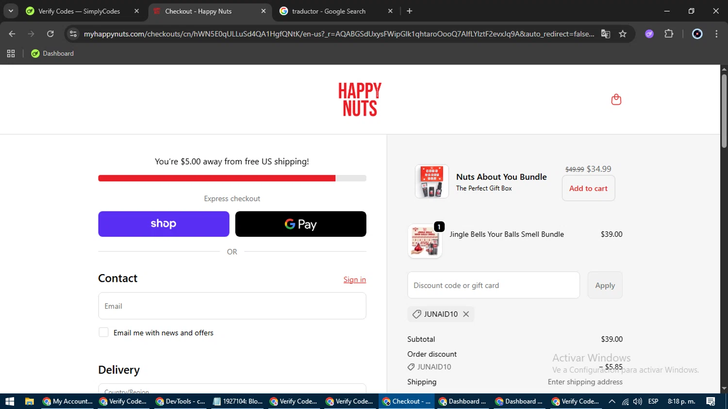Open the 1927104 Notepad taskbar window

[237, 401]
